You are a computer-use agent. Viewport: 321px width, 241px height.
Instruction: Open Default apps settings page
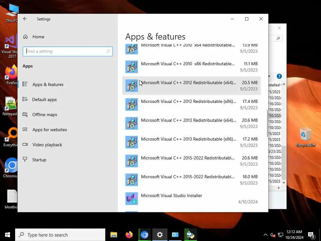point(45,99)
